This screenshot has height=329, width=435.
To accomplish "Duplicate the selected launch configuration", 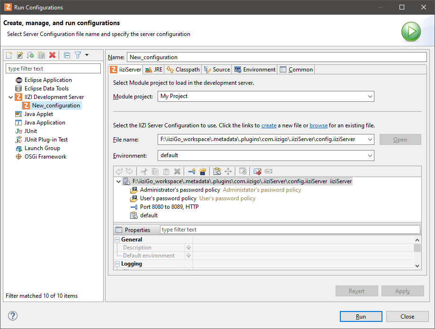I will pyautogui.click(x=41, y=55).
